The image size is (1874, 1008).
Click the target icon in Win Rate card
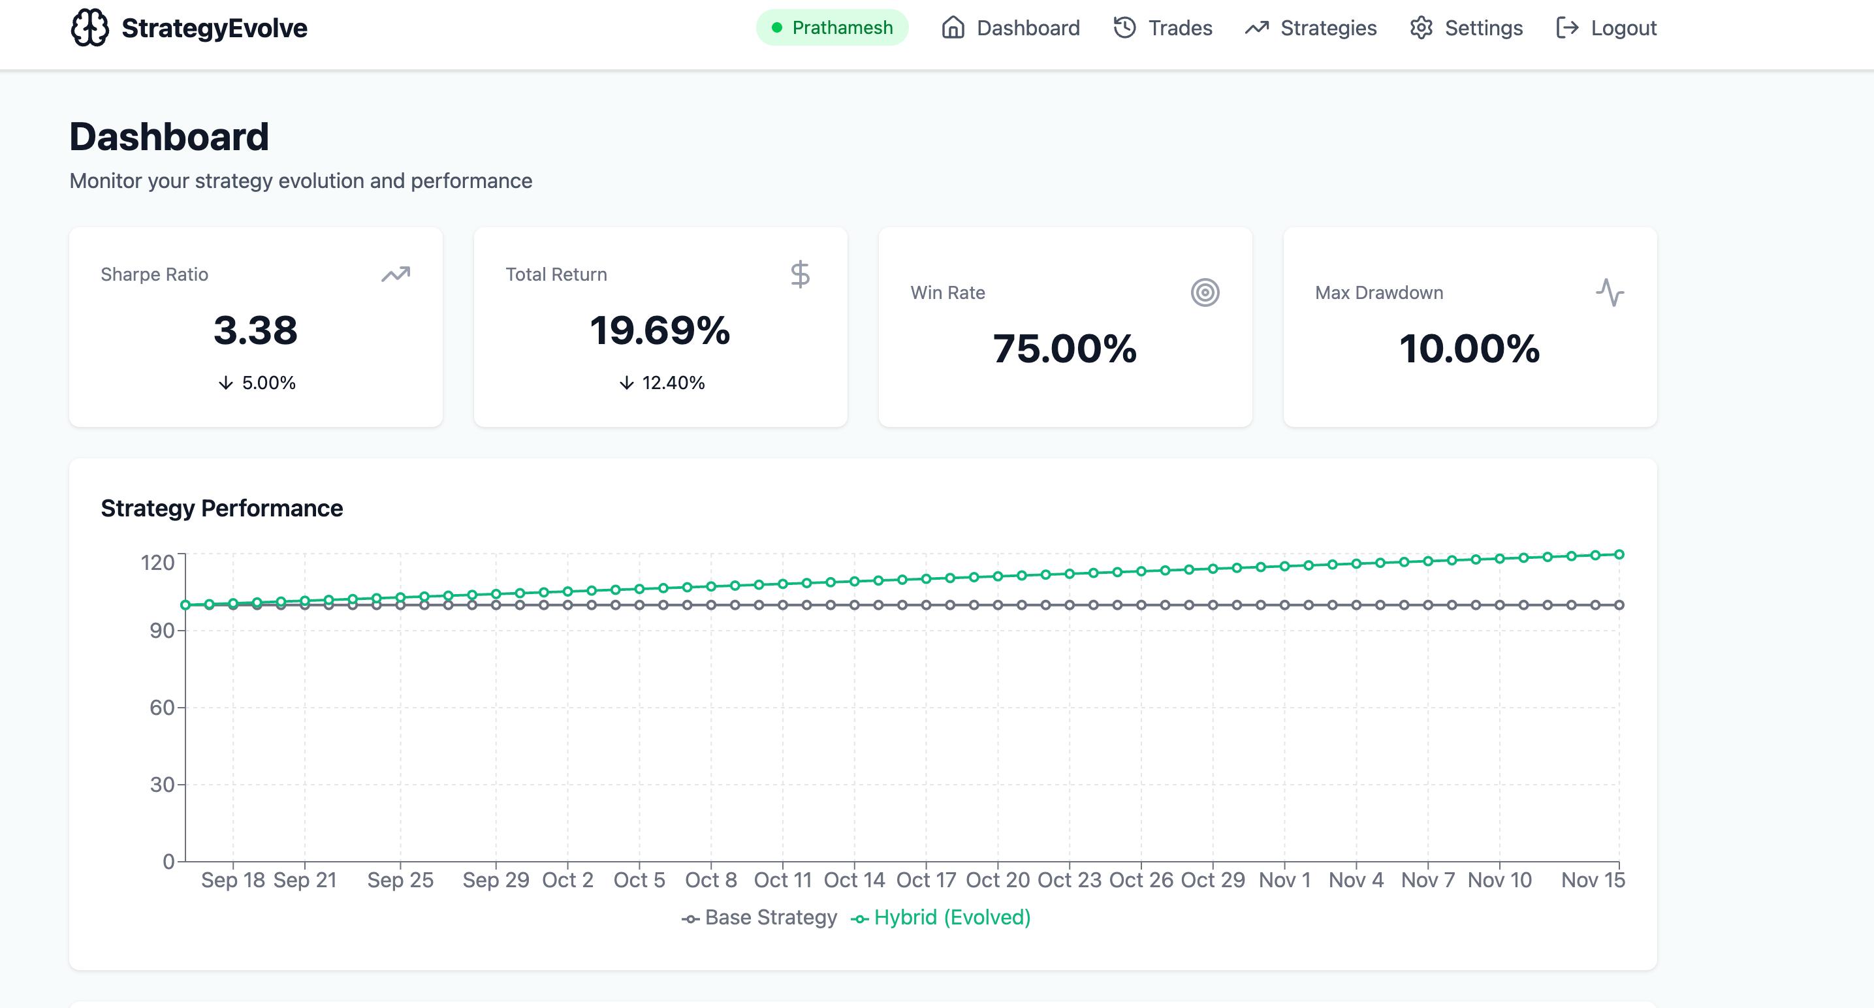[1205, 292]
